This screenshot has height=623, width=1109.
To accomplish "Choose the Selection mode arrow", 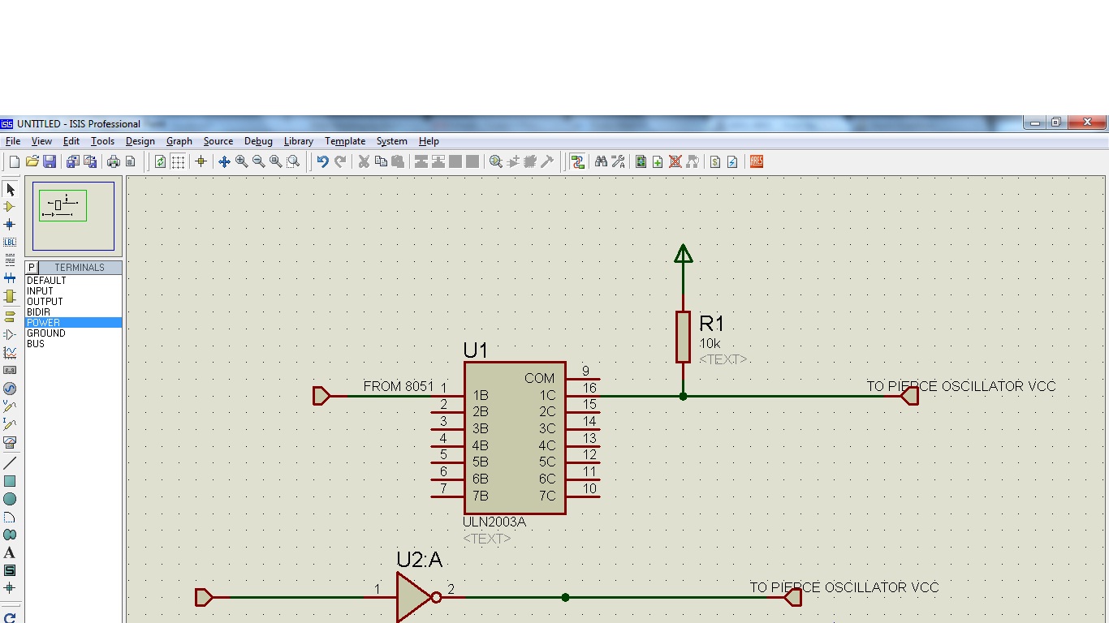I will tap(10, 189).
